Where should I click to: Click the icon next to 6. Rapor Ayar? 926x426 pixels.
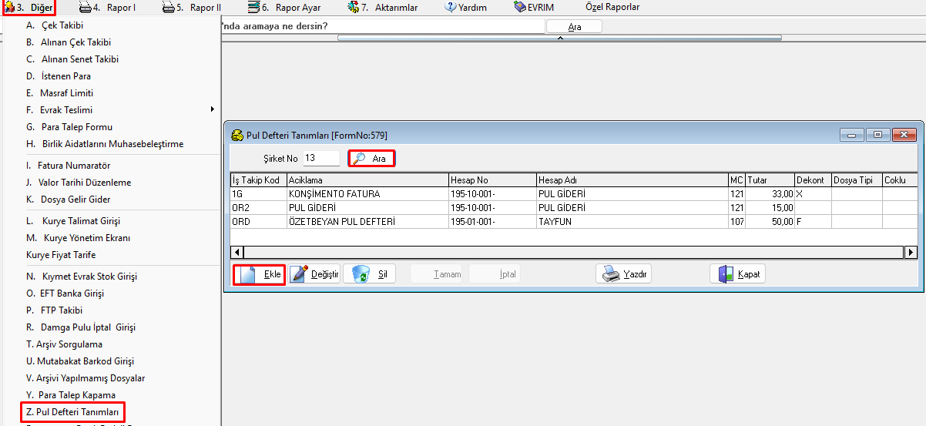(253, 8)
